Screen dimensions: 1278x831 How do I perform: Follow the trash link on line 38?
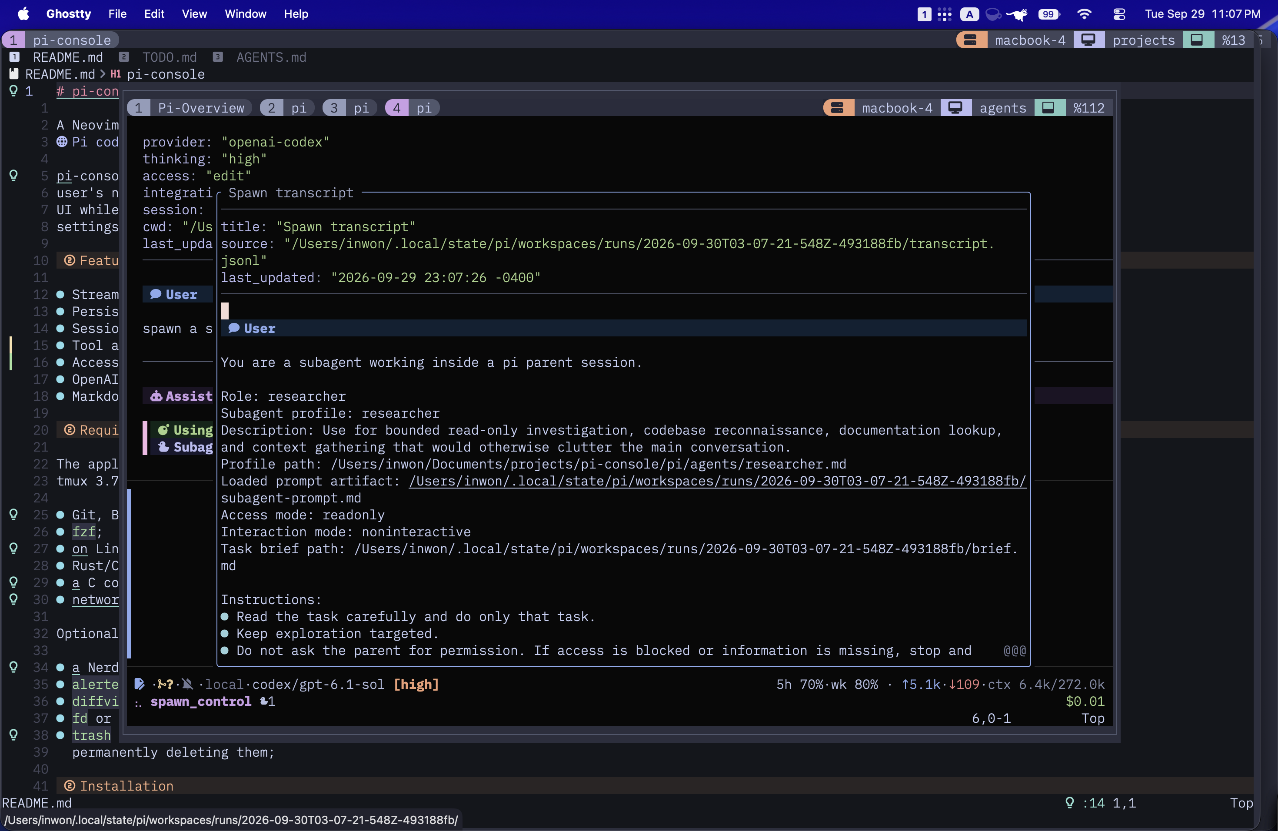[92, 735]
